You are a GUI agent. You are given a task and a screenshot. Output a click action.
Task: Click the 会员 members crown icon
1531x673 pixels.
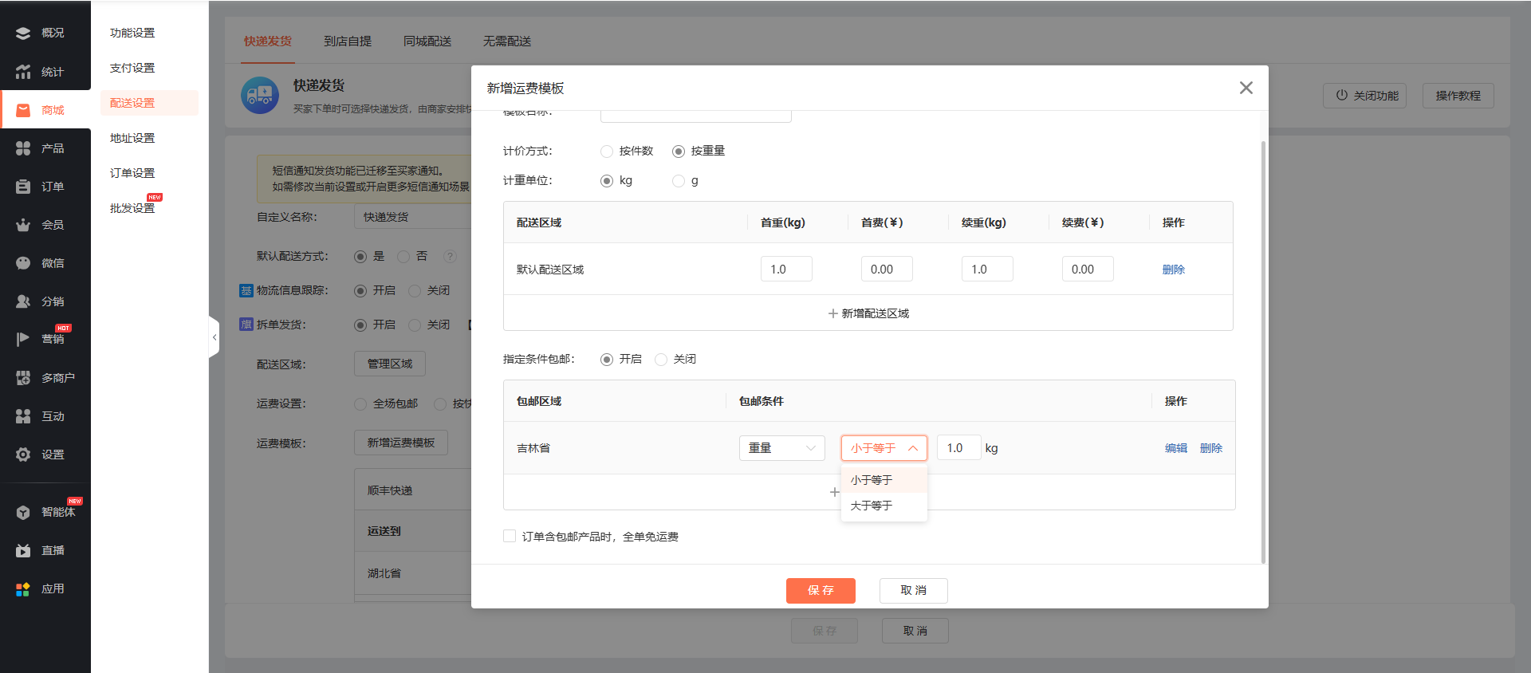point(23,225)
